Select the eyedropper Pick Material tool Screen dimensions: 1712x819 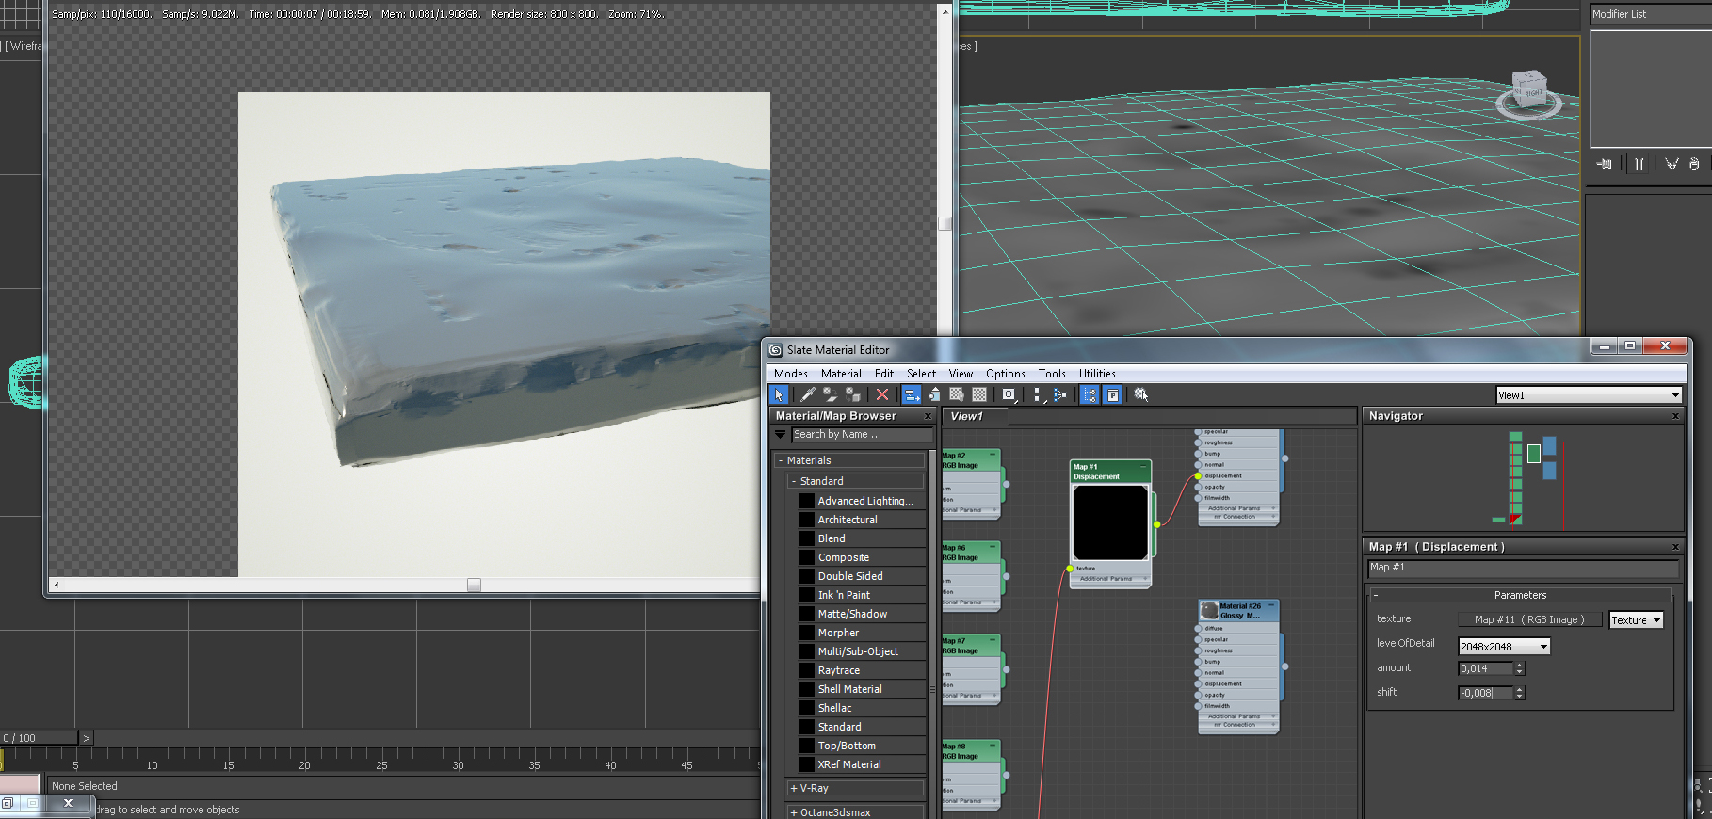807,395
